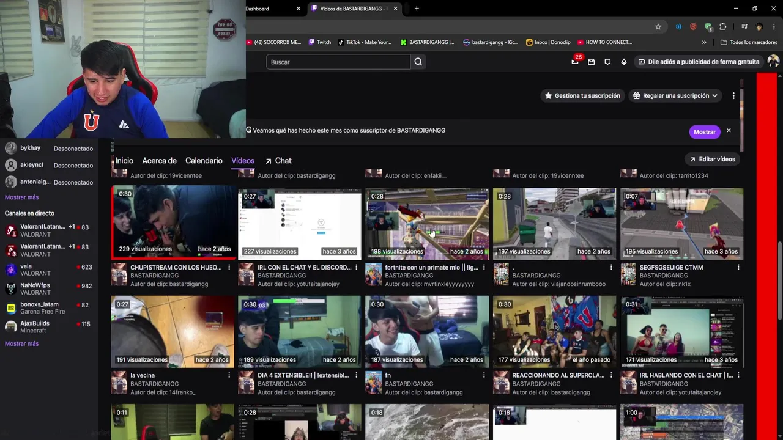Click the search magnifier icon next to Buscar

point(418,62)
